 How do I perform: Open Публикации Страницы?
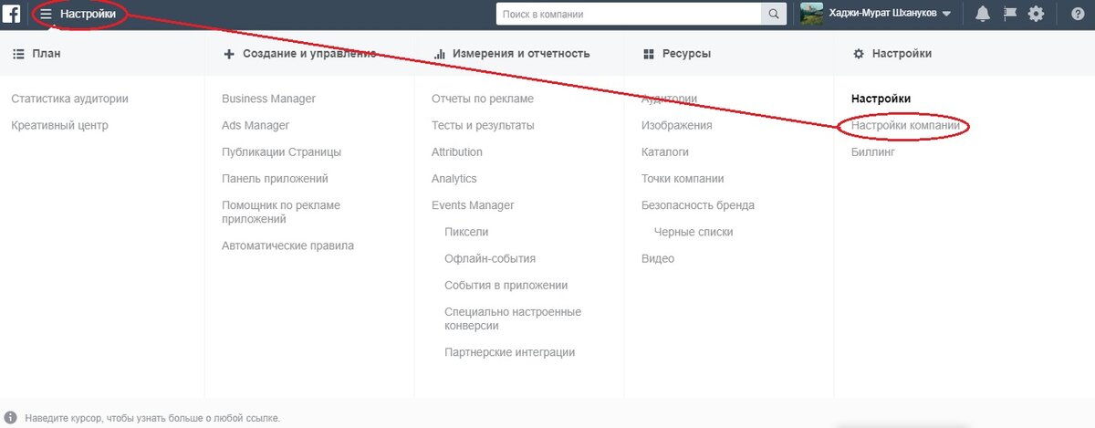click(281, 152)
